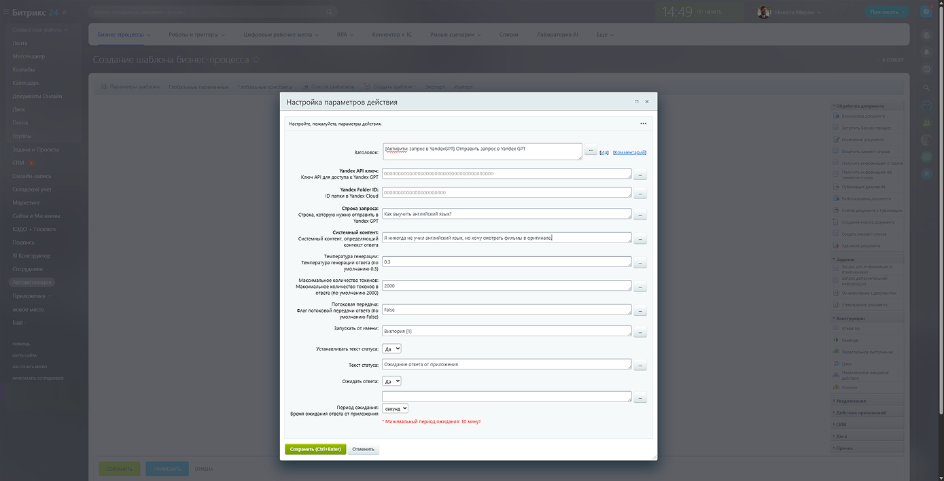Open value picker for Максимальное количество токенов
This screenshot has width=944, height=481.
[641, 287]
